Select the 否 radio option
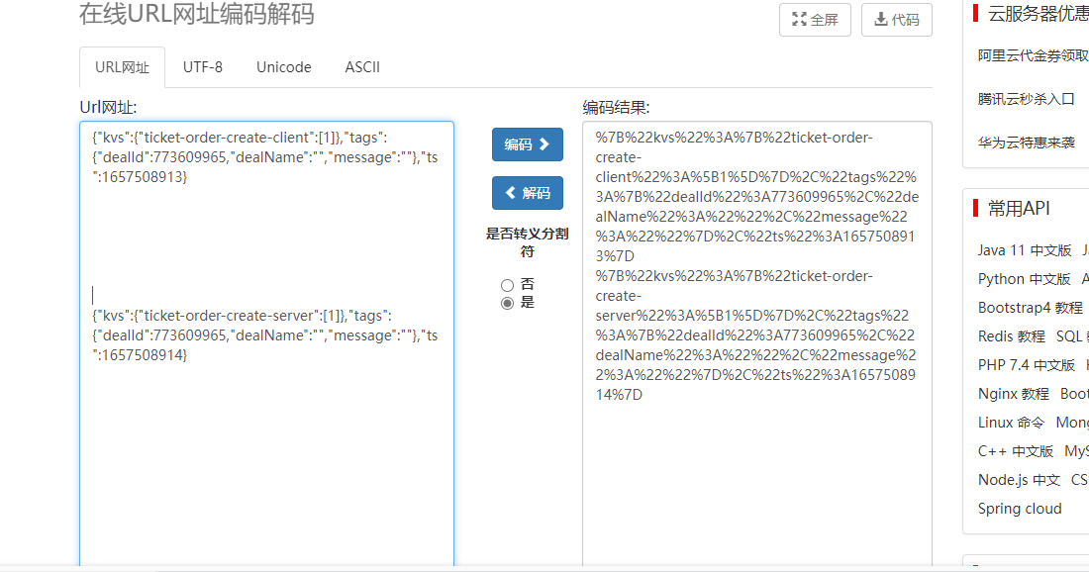Screen dimensions: 1089x572 click(x=508, y=285)
